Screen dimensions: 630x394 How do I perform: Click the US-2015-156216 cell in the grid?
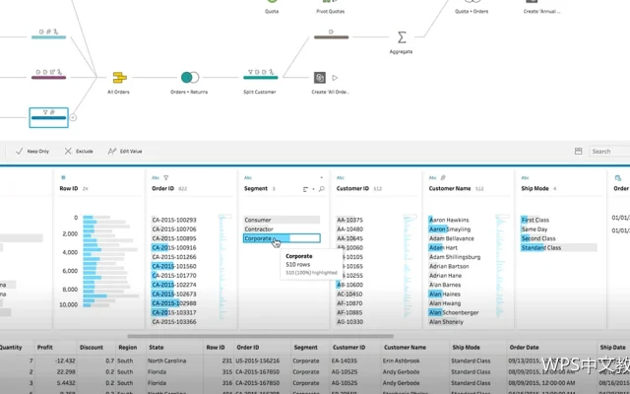pyautogui.click(x=258, y=361)
